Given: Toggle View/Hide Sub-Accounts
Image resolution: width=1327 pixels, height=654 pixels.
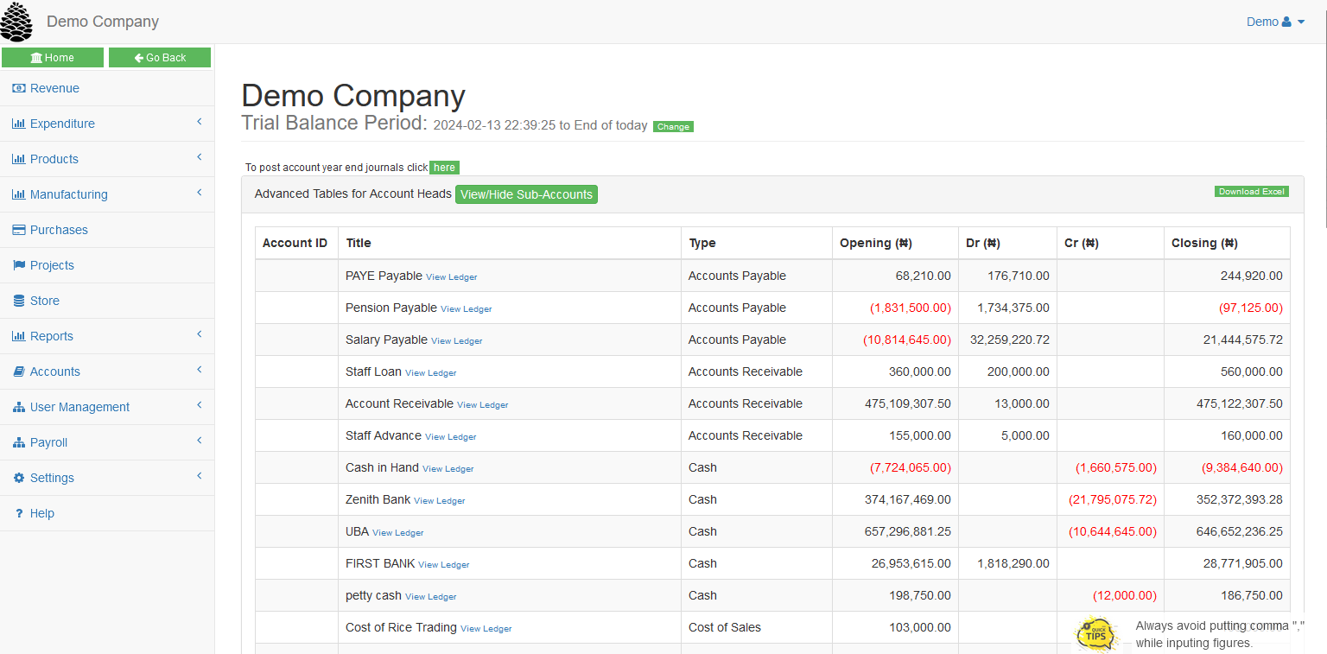Looking at the screenshot, I should click(526, 194).
